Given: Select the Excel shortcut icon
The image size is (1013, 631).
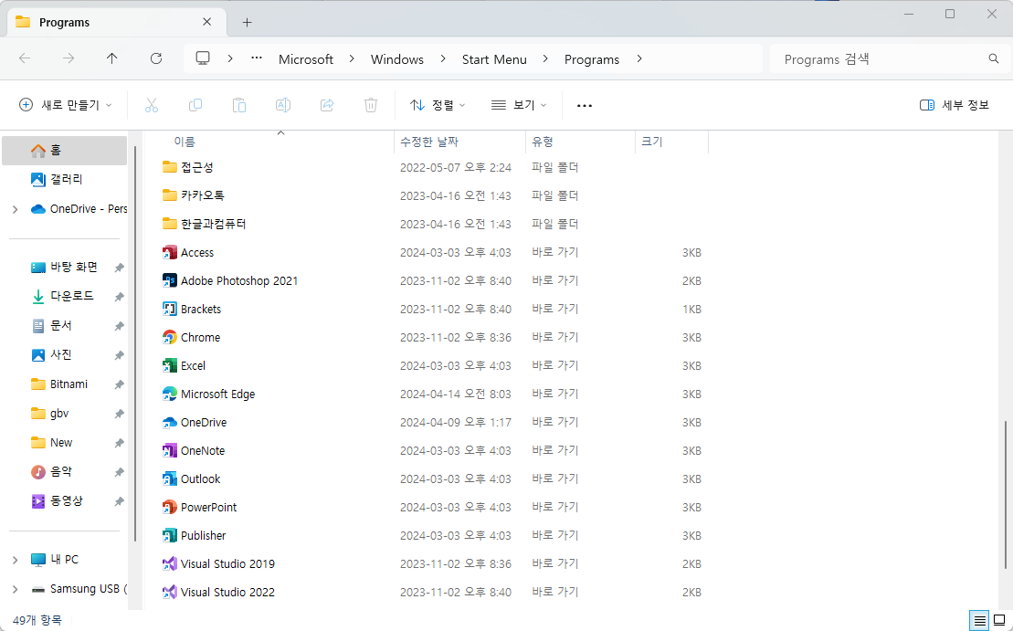Looking at the screenshot, I should pos(169,365).
